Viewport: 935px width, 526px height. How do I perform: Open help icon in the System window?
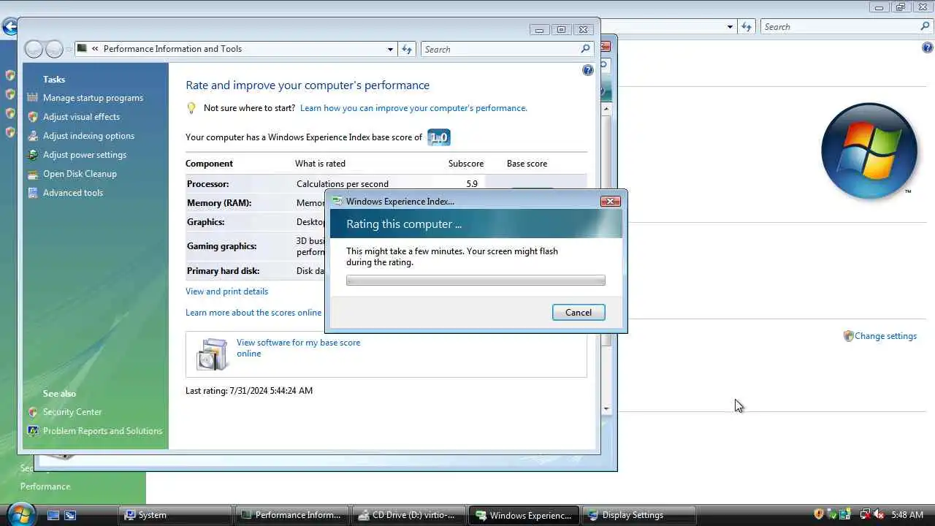928,48
